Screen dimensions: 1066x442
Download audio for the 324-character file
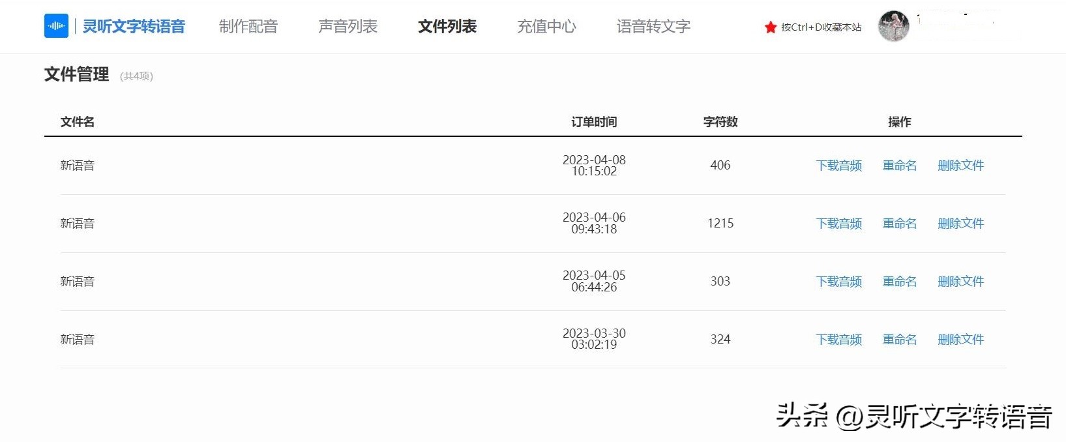[x=838, y=339]
